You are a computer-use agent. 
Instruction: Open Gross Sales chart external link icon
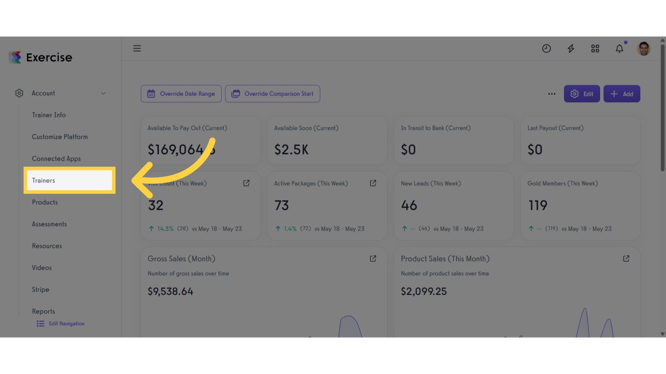tap(373, 259)
